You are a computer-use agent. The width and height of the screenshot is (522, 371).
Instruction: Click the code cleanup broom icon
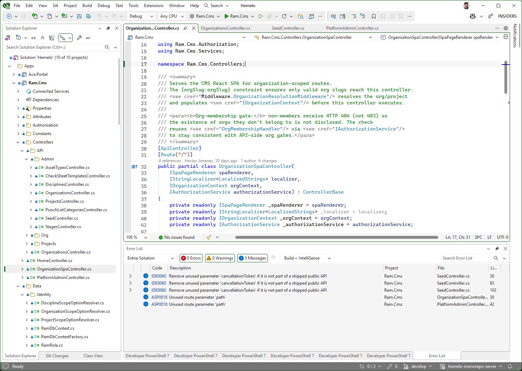tap(209, 237)
